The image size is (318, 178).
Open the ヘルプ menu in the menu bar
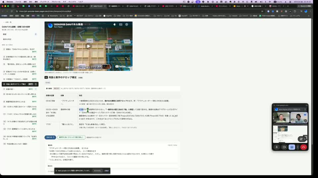click(80, 2)
